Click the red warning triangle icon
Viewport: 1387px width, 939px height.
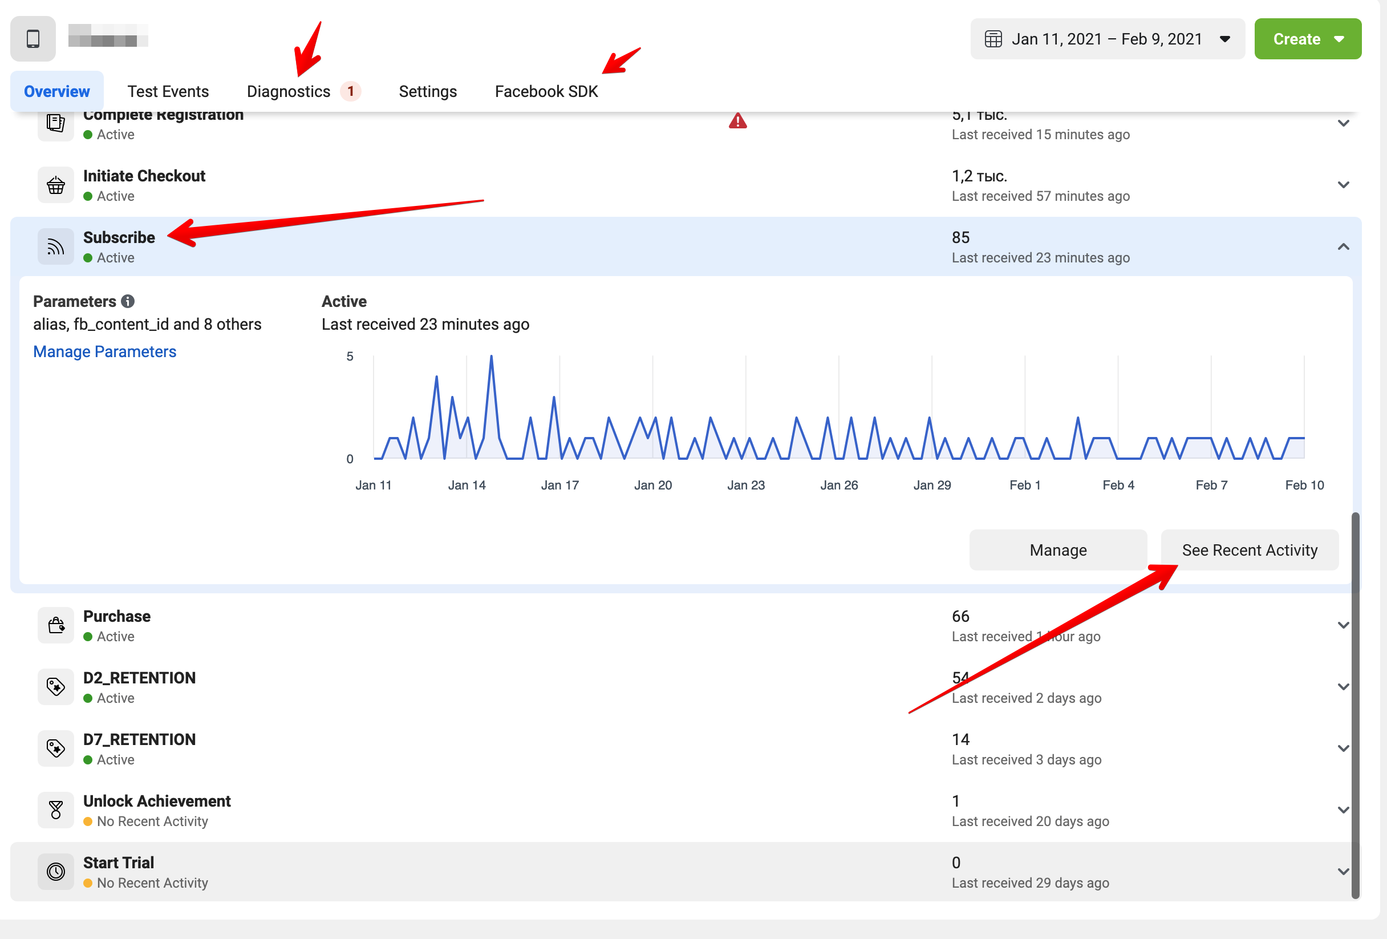[737, 121]
